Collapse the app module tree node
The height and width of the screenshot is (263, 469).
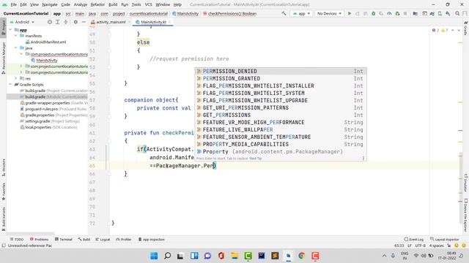click(10, 29)
